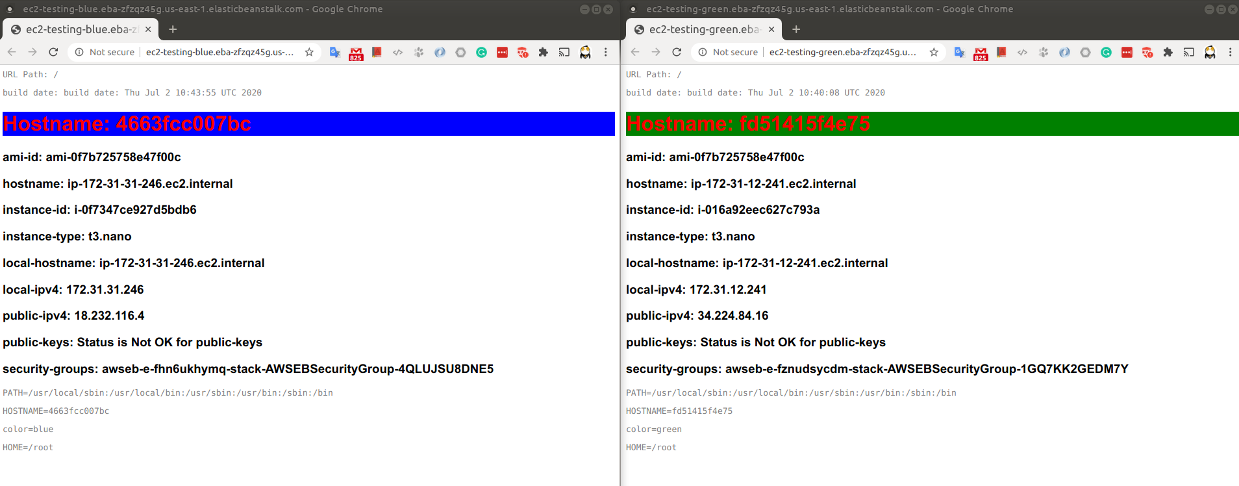View site info Not secure in blue window
The image size is (1239, 486).
click(x=105, y=52)
